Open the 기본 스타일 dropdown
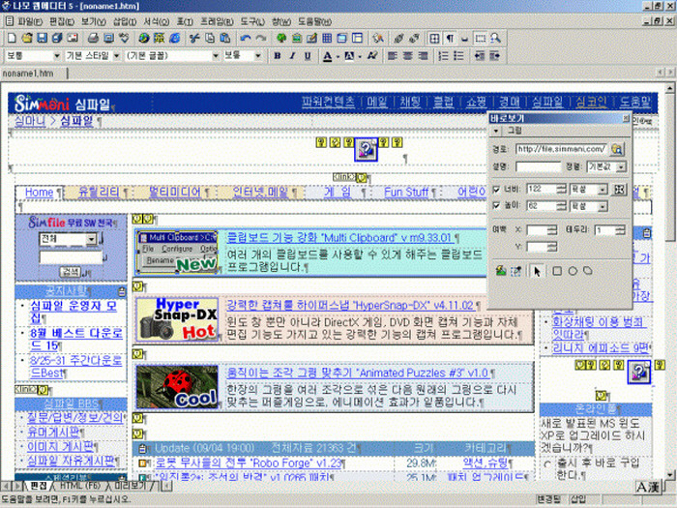Image resolution: width=677 pixels, height=508 pixels. tap(116, 56)
